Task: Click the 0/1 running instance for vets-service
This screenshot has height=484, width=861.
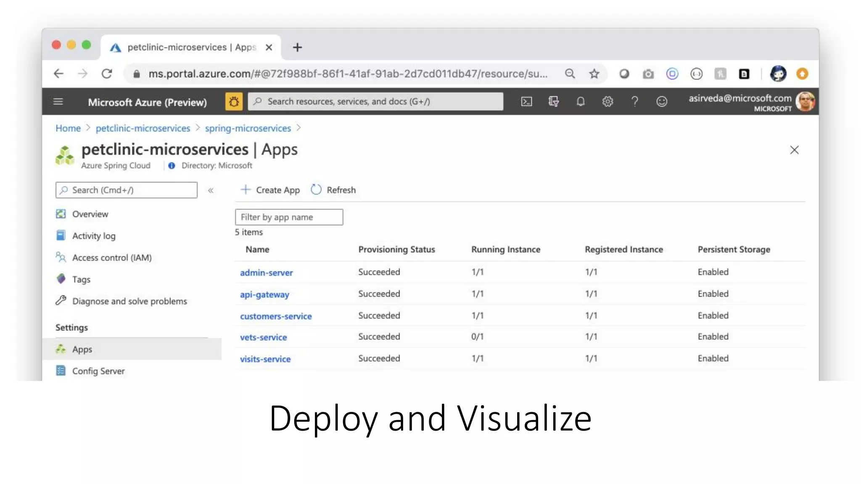Action: tap(478, 337)
